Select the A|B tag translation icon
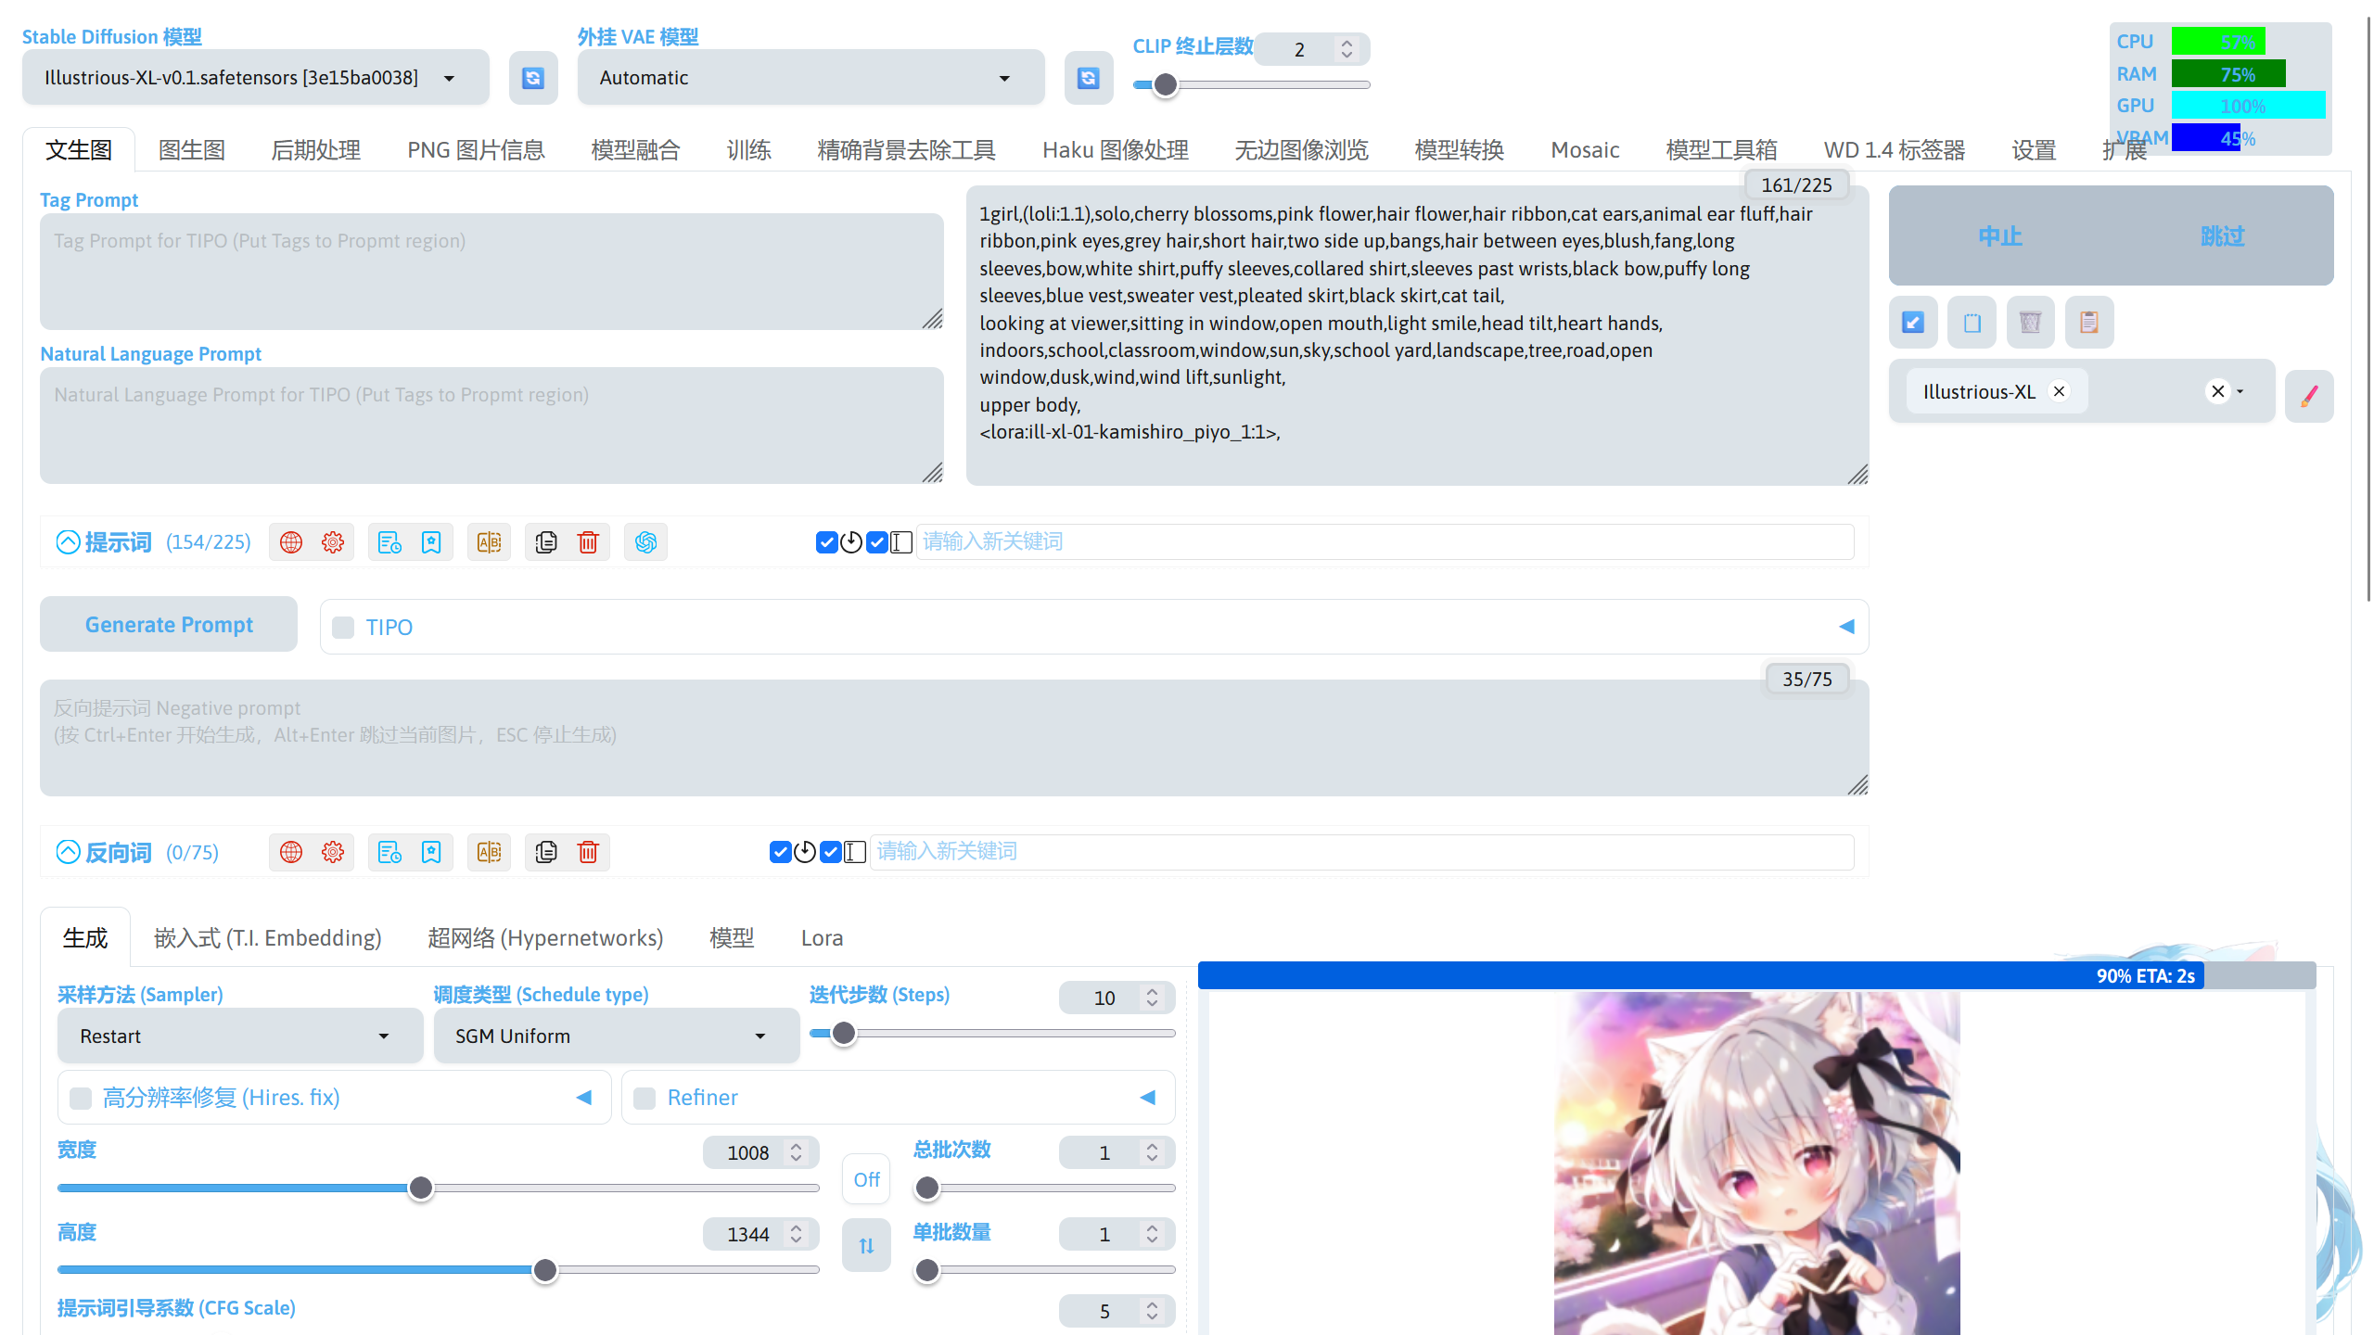The image size is (2374, 1335). tap(489, 542)
